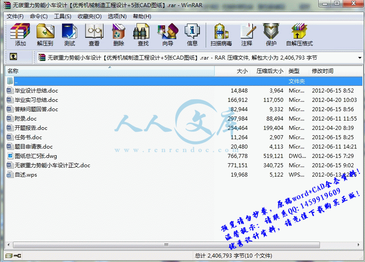365x262 pixels.
Task: Click the icon of 毕业设计总结.doc
Action: tap(10, 90)
